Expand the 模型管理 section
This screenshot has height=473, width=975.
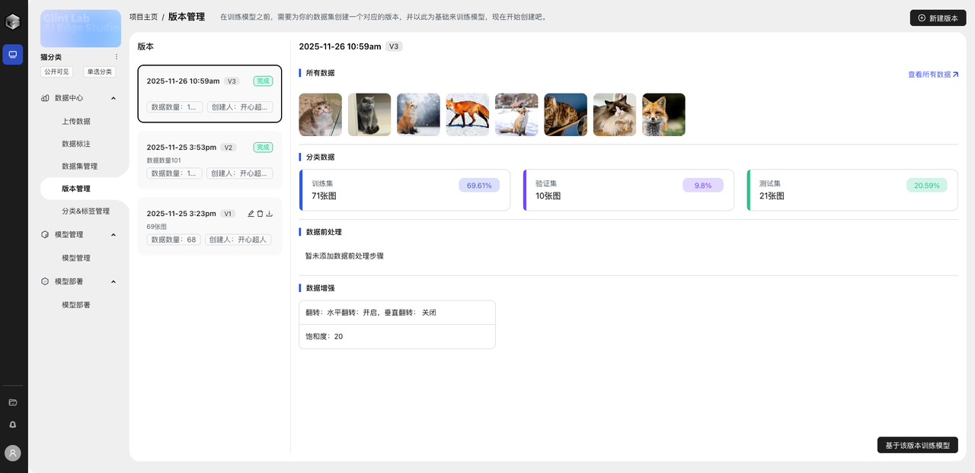(113, 234)
